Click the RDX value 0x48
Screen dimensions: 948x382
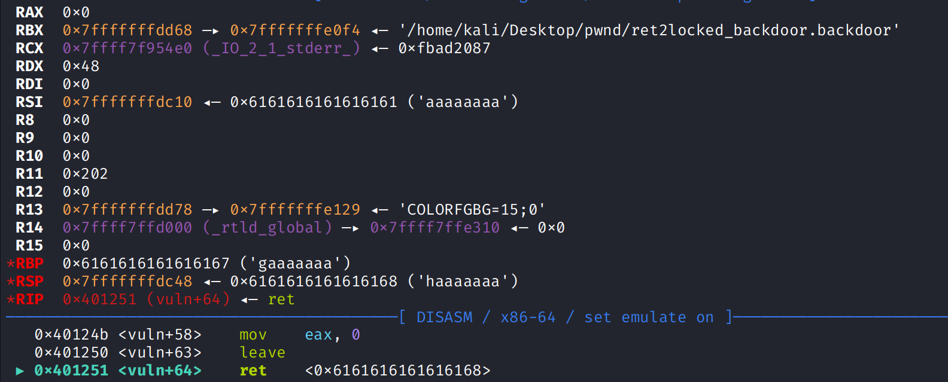81,66
